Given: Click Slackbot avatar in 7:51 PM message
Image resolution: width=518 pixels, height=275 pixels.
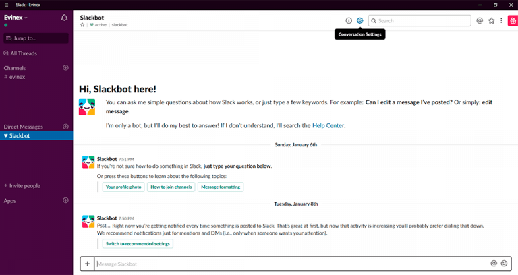Looking at the screenshot, I should pyautogui.click(x=88, y=162).
